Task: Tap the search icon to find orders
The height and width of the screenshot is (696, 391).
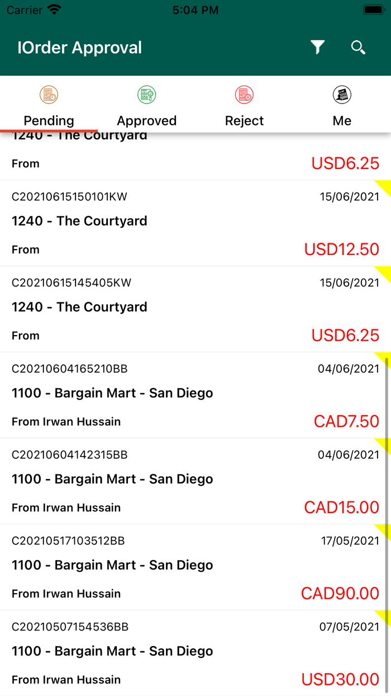Action: tap(358, 48)
